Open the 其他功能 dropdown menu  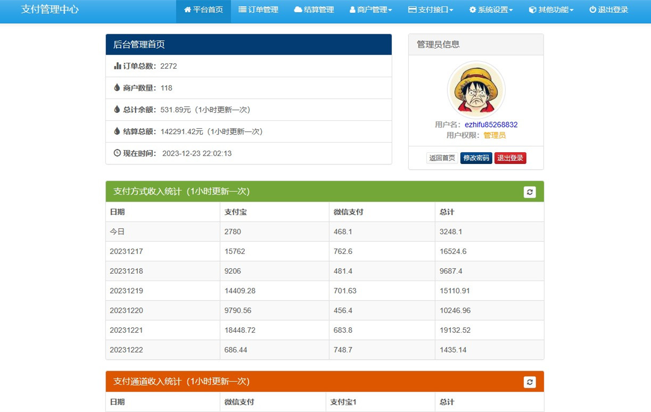click(x=551, y=10)
